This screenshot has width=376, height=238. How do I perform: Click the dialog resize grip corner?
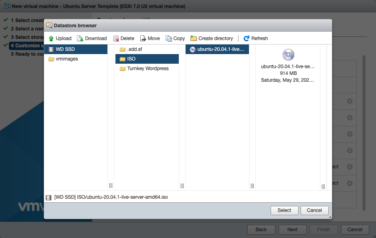click(x=330, y=217)
